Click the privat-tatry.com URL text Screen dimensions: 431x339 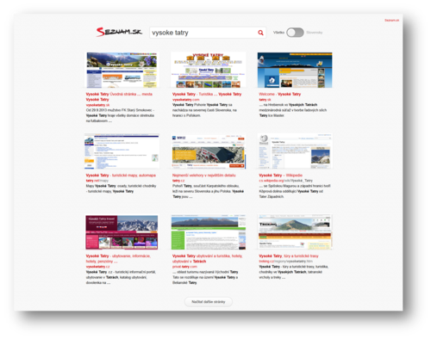click(x=184, y=267)
